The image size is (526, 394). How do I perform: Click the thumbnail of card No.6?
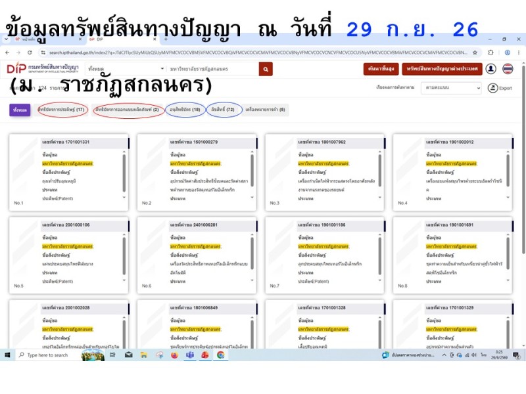154,250
